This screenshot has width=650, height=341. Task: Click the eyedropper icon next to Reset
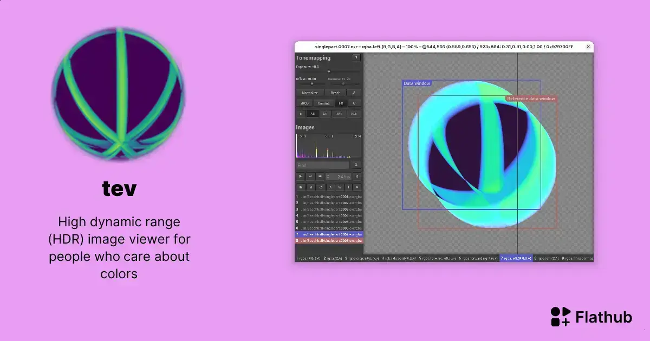354,93
